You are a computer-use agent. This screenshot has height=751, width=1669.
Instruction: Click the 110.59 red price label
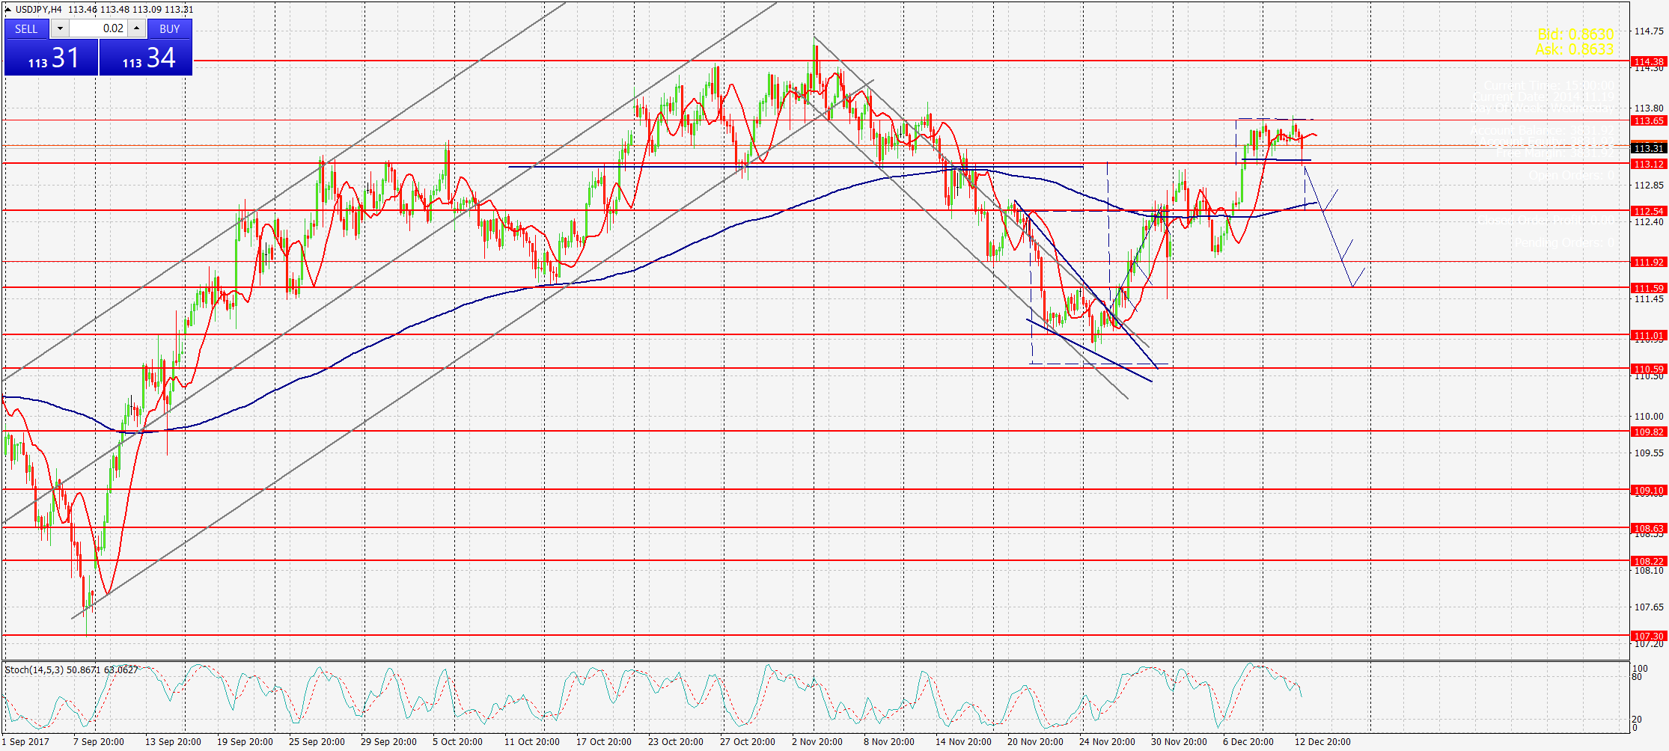1649,369
